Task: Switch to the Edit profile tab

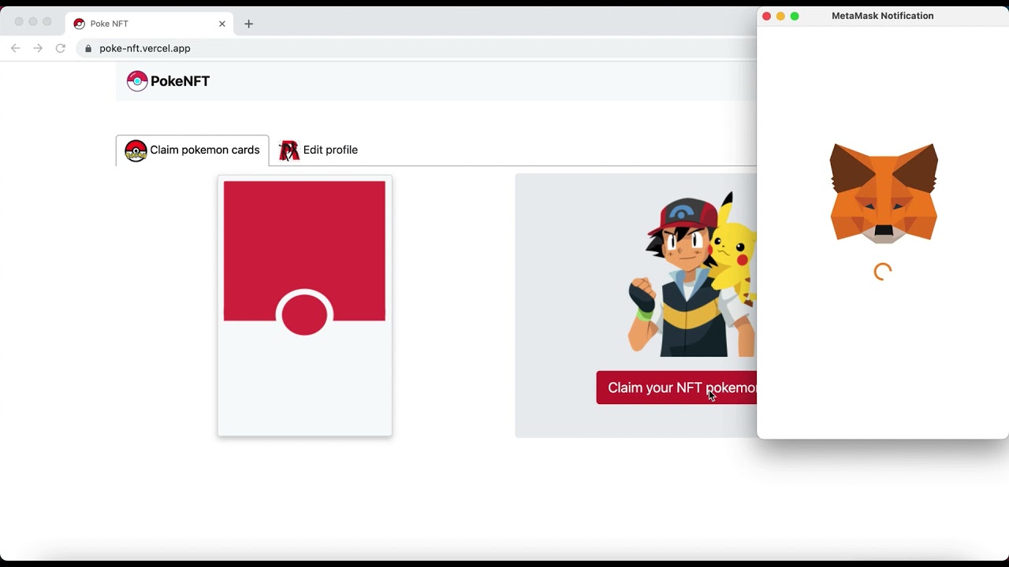Action: (318, 150)
